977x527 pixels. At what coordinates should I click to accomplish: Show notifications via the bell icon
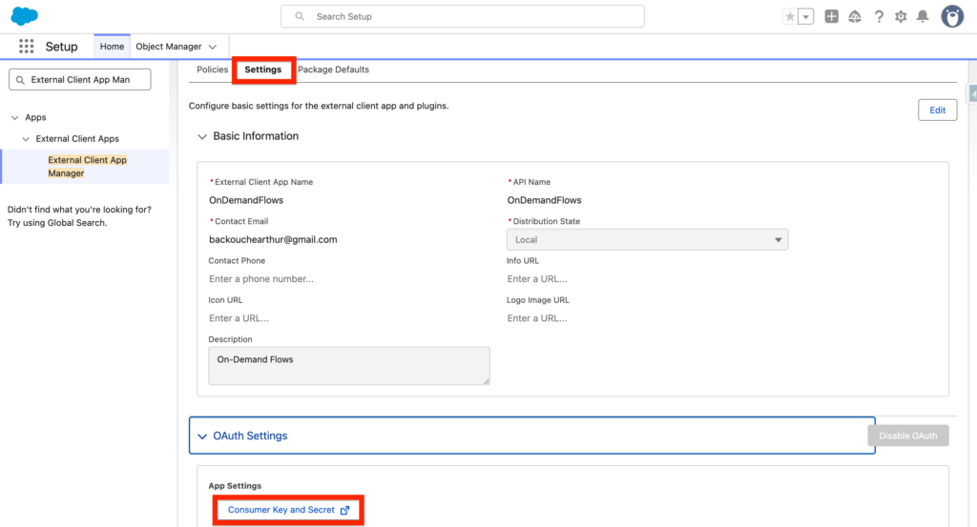tap(923, 16)
